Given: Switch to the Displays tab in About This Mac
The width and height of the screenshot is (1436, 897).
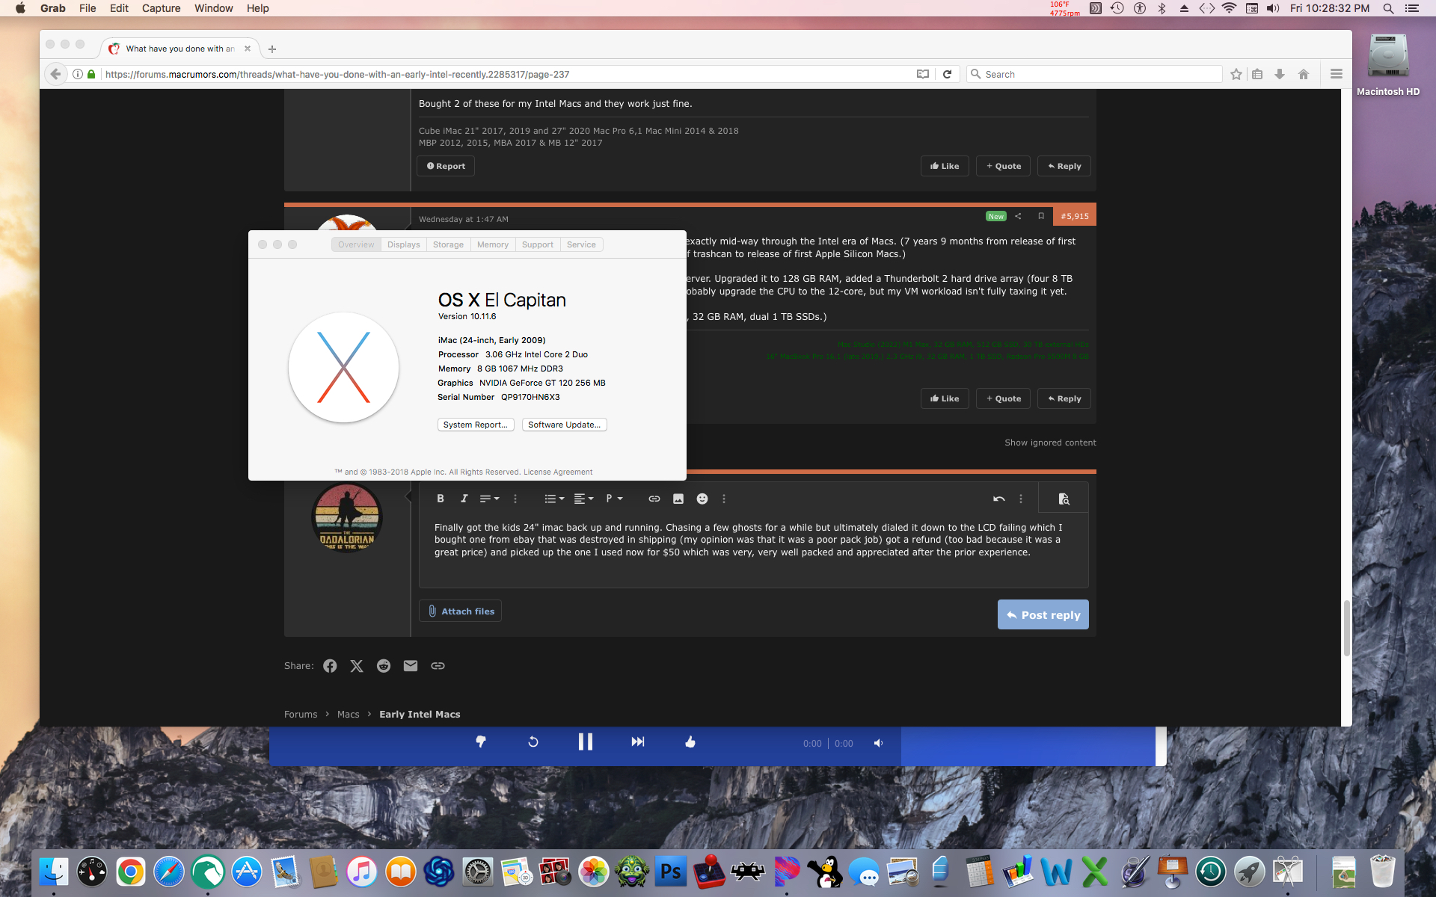Looking at the screenshot, I should pos(404,244).
